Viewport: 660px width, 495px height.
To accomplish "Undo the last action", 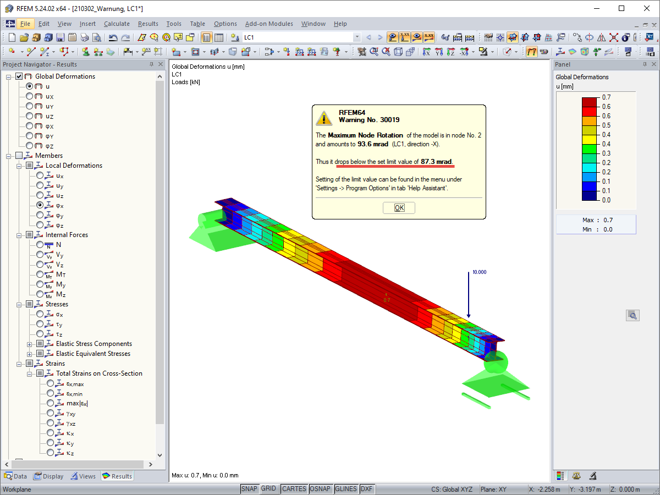I will coord(113,37).
